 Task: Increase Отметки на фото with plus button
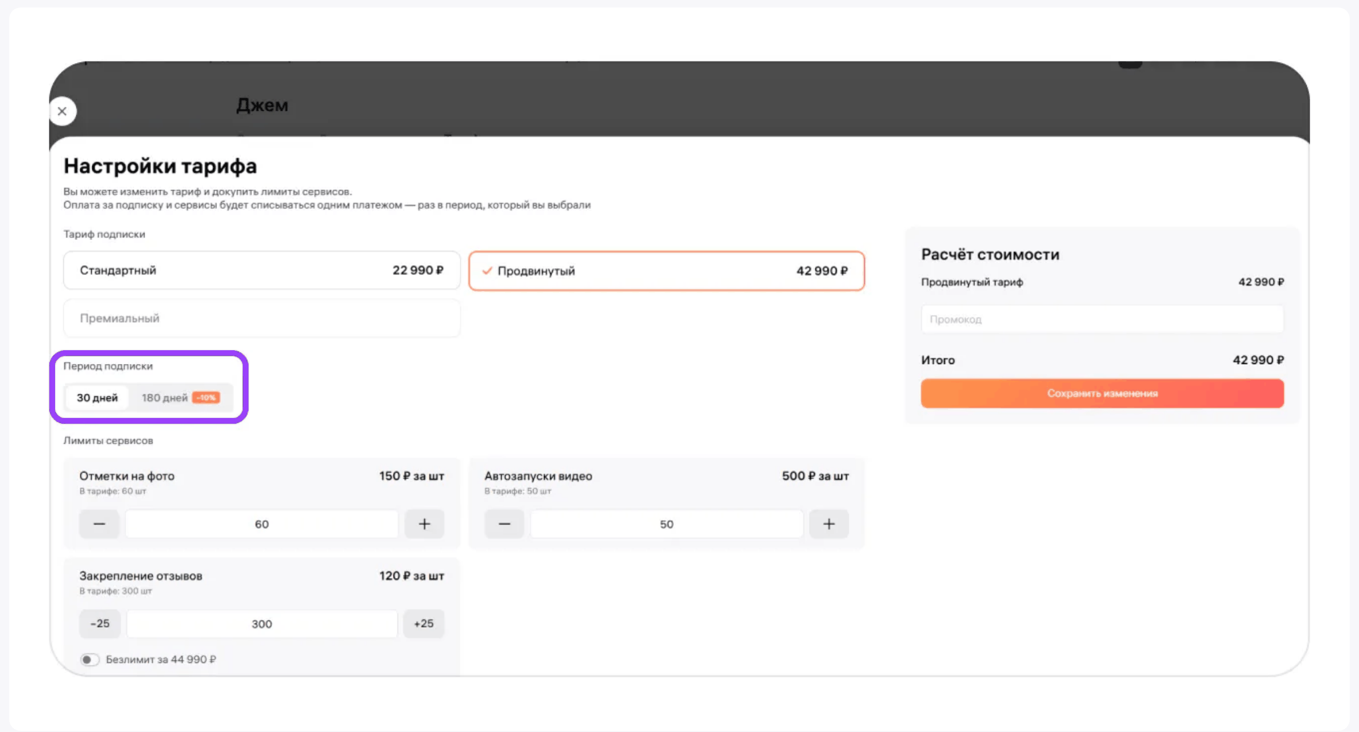[424, 524]
